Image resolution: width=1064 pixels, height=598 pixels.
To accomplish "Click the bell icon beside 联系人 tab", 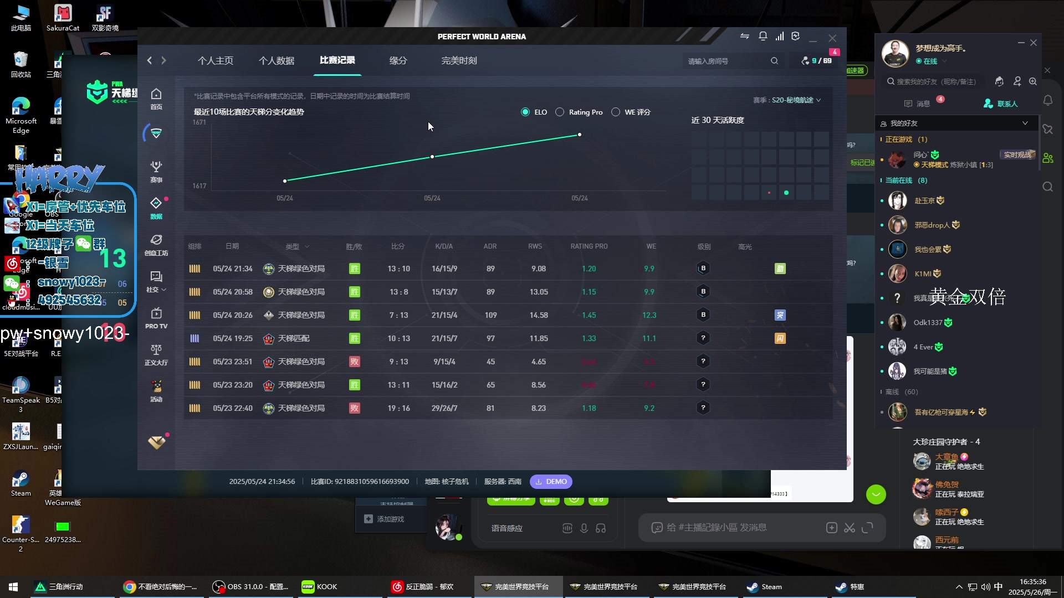I will tap(1048, 101).
